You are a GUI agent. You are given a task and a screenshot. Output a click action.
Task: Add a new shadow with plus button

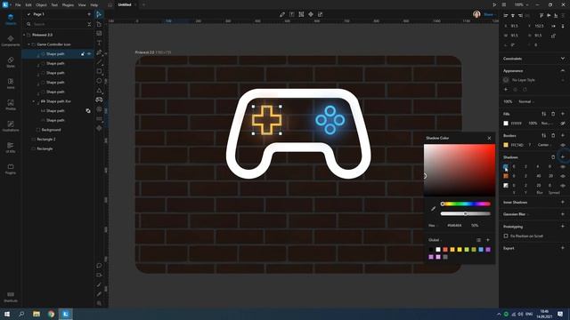563,157
